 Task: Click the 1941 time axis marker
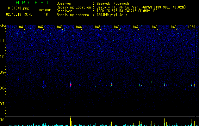[21, 27]
